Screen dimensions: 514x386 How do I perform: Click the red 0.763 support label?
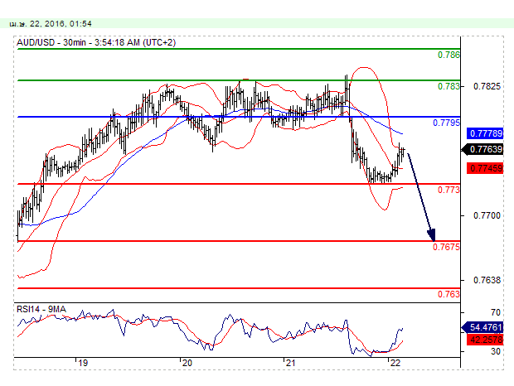tap(449, 294)
